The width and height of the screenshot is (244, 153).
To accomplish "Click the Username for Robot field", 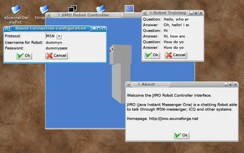I will (54, 42).
